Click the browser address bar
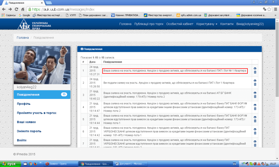279x167 pixels. click(x=145, y=9)
